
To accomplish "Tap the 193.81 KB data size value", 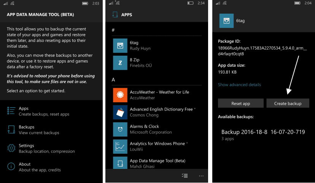I will click(x=227, y=72).
